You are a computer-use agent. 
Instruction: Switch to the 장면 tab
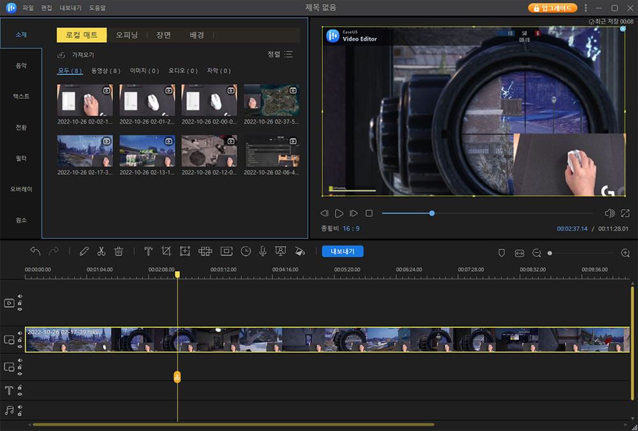[163, 35]
